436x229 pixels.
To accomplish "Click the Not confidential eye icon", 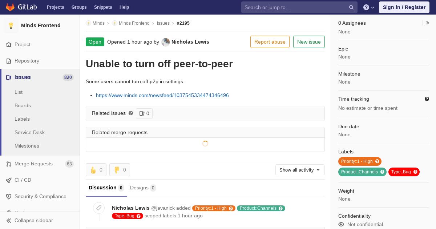I will click(341, 224).
